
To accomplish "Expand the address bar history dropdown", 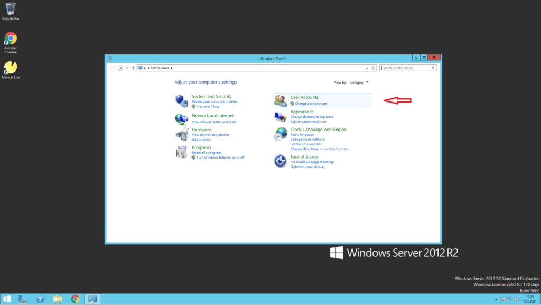I will 367,68.
